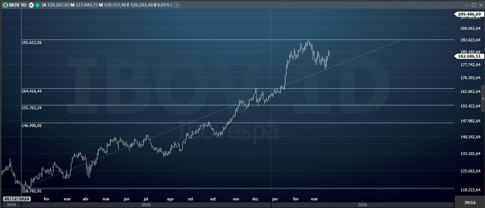485x208 pixels.
Task: Click the IBOV 1D chart title
Action: click(17, 5)
